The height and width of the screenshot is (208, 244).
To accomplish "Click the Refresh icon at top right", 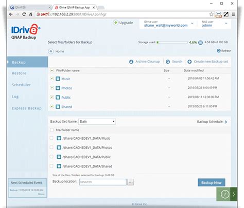I will coord(219,51).
